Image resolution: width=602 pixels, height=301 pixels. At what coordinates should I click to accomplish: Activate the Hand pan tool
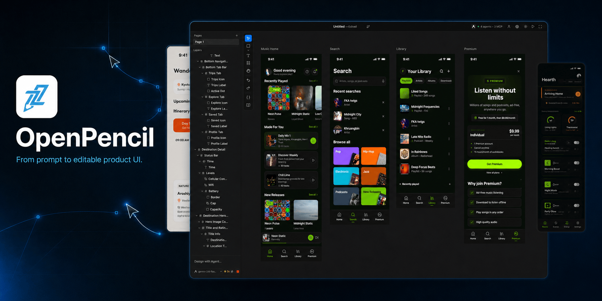click(248, 71)
